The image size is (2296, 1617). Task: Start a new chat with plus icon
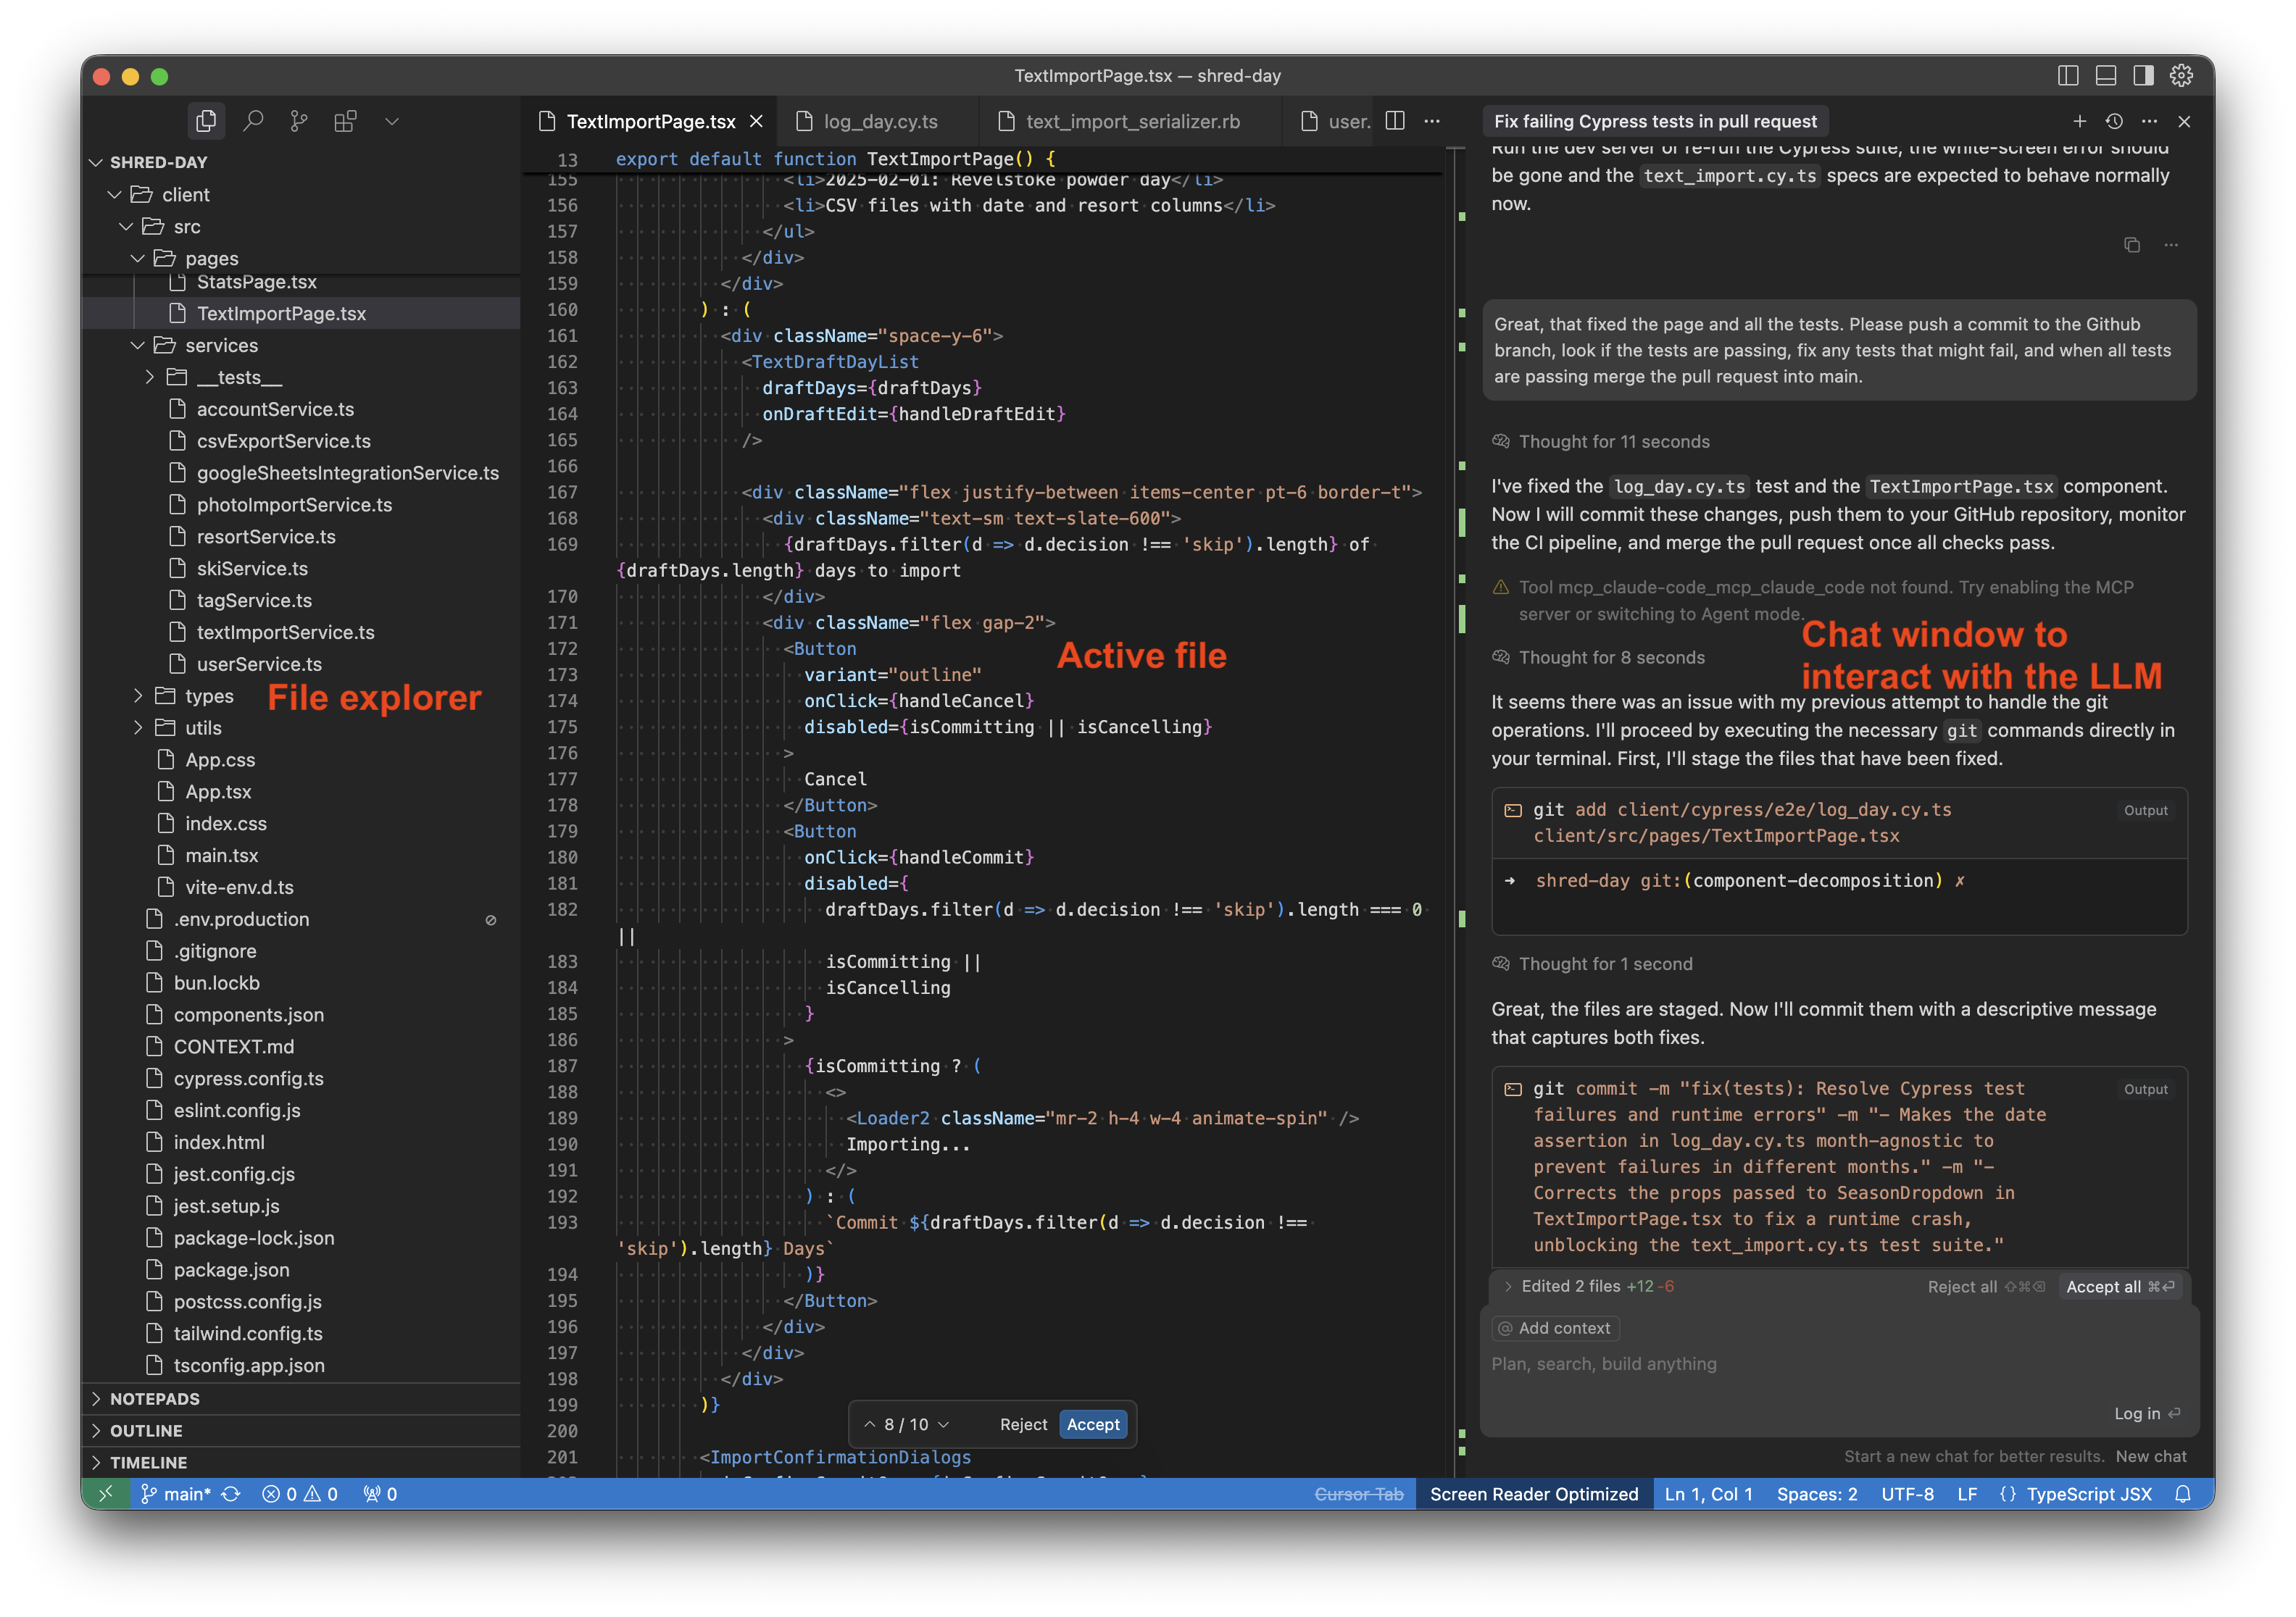(x=2079, y=121)
